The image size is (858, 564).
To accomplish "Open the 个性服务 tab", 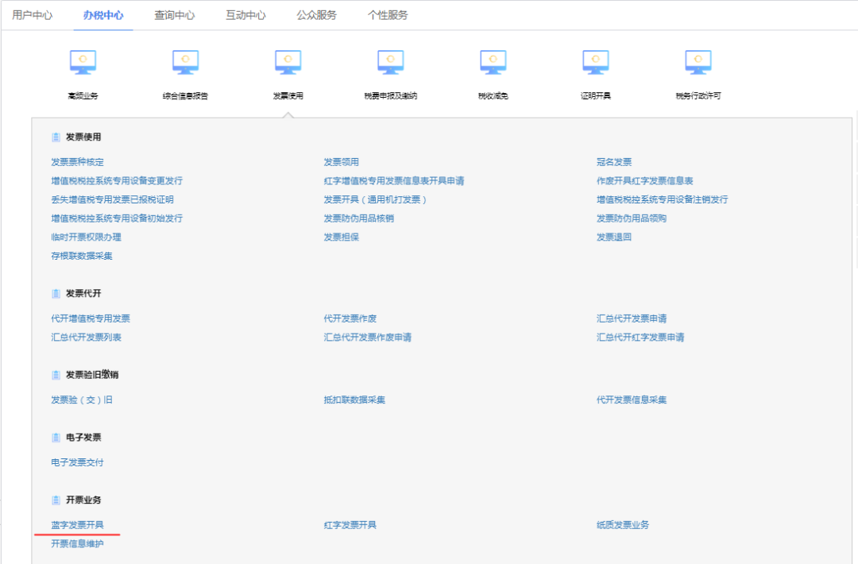I will click(388, 15).
